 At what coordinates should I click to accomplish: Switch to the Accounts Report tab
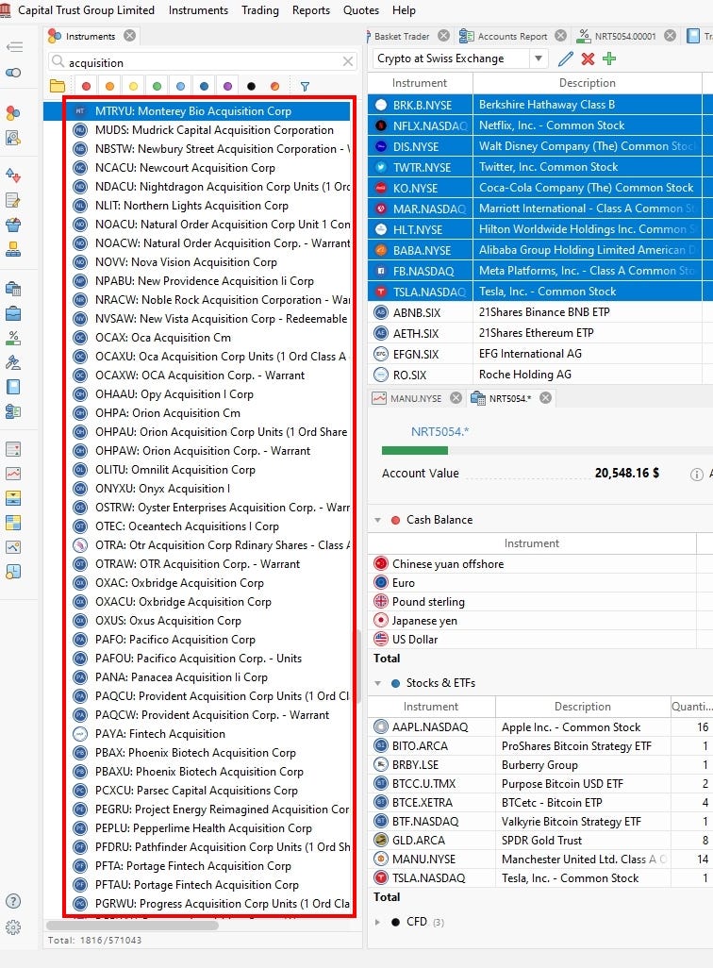pyautogui.click(x=512, y=37)
